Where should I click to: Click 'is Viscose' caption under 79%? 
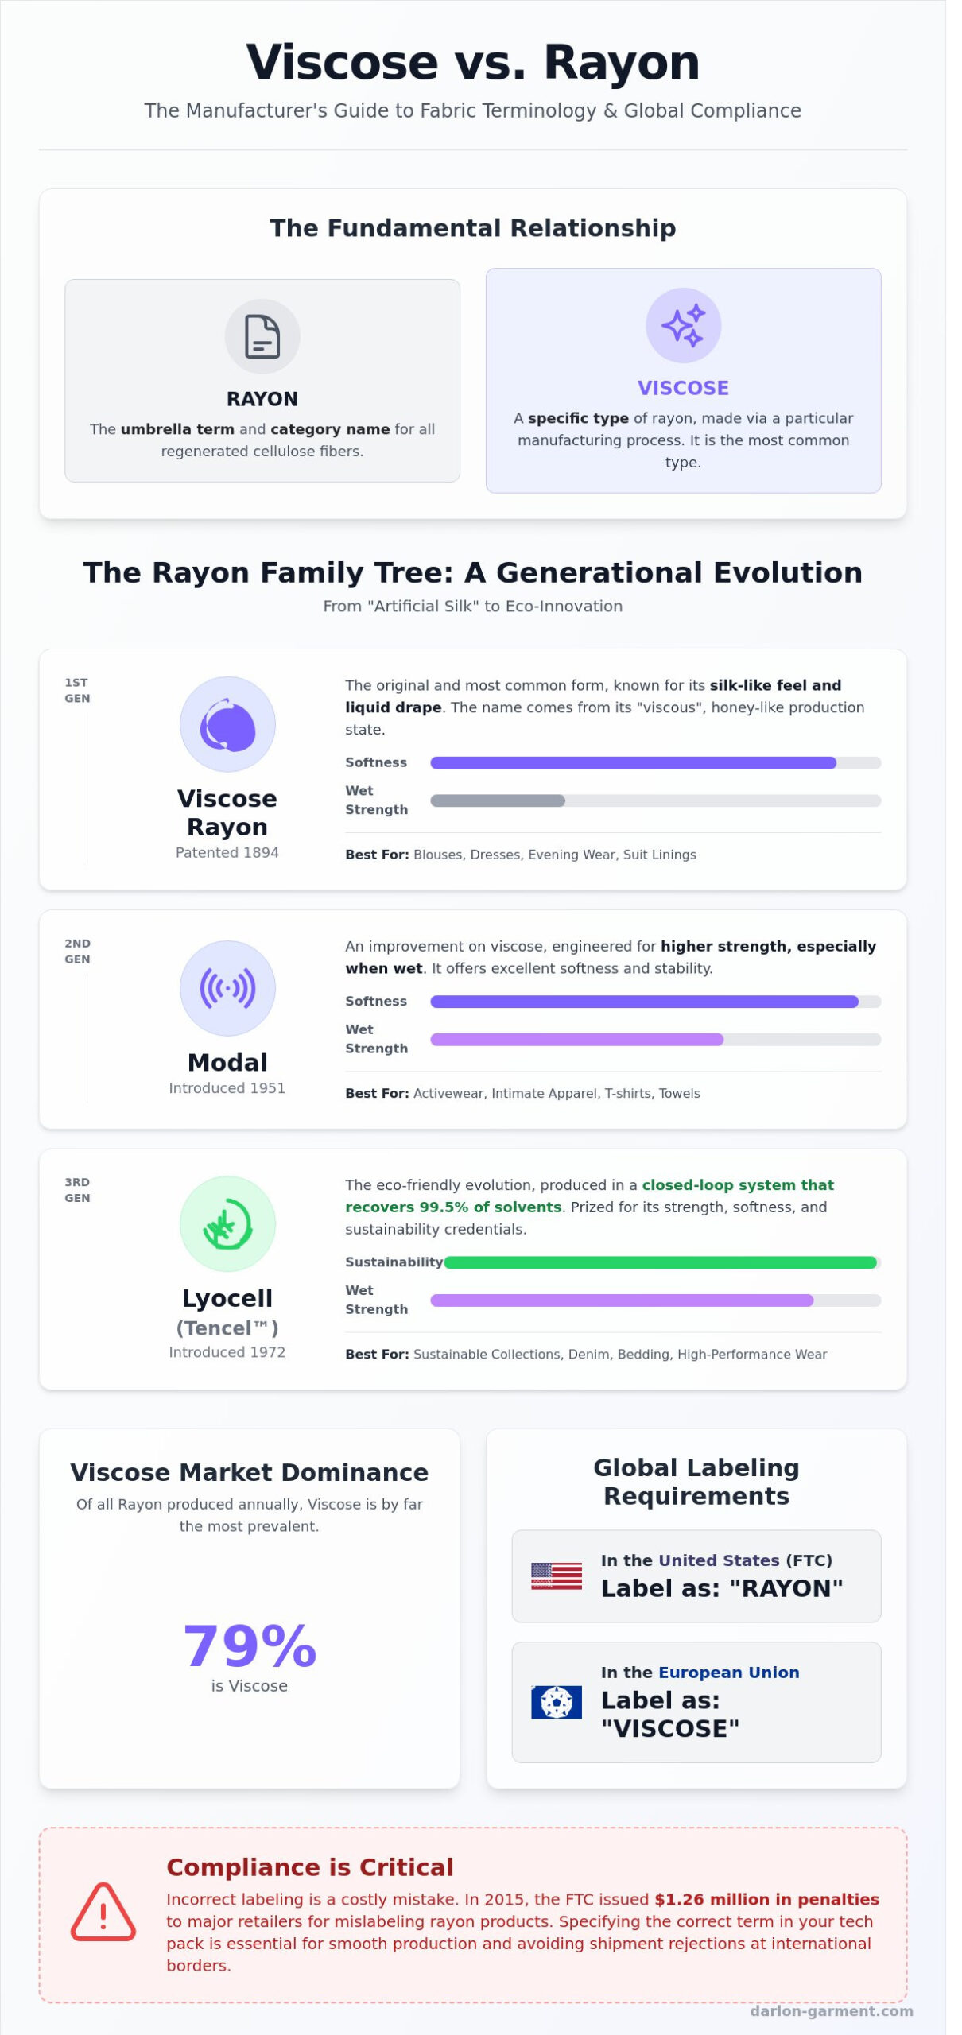click(x=250, y=1686)
